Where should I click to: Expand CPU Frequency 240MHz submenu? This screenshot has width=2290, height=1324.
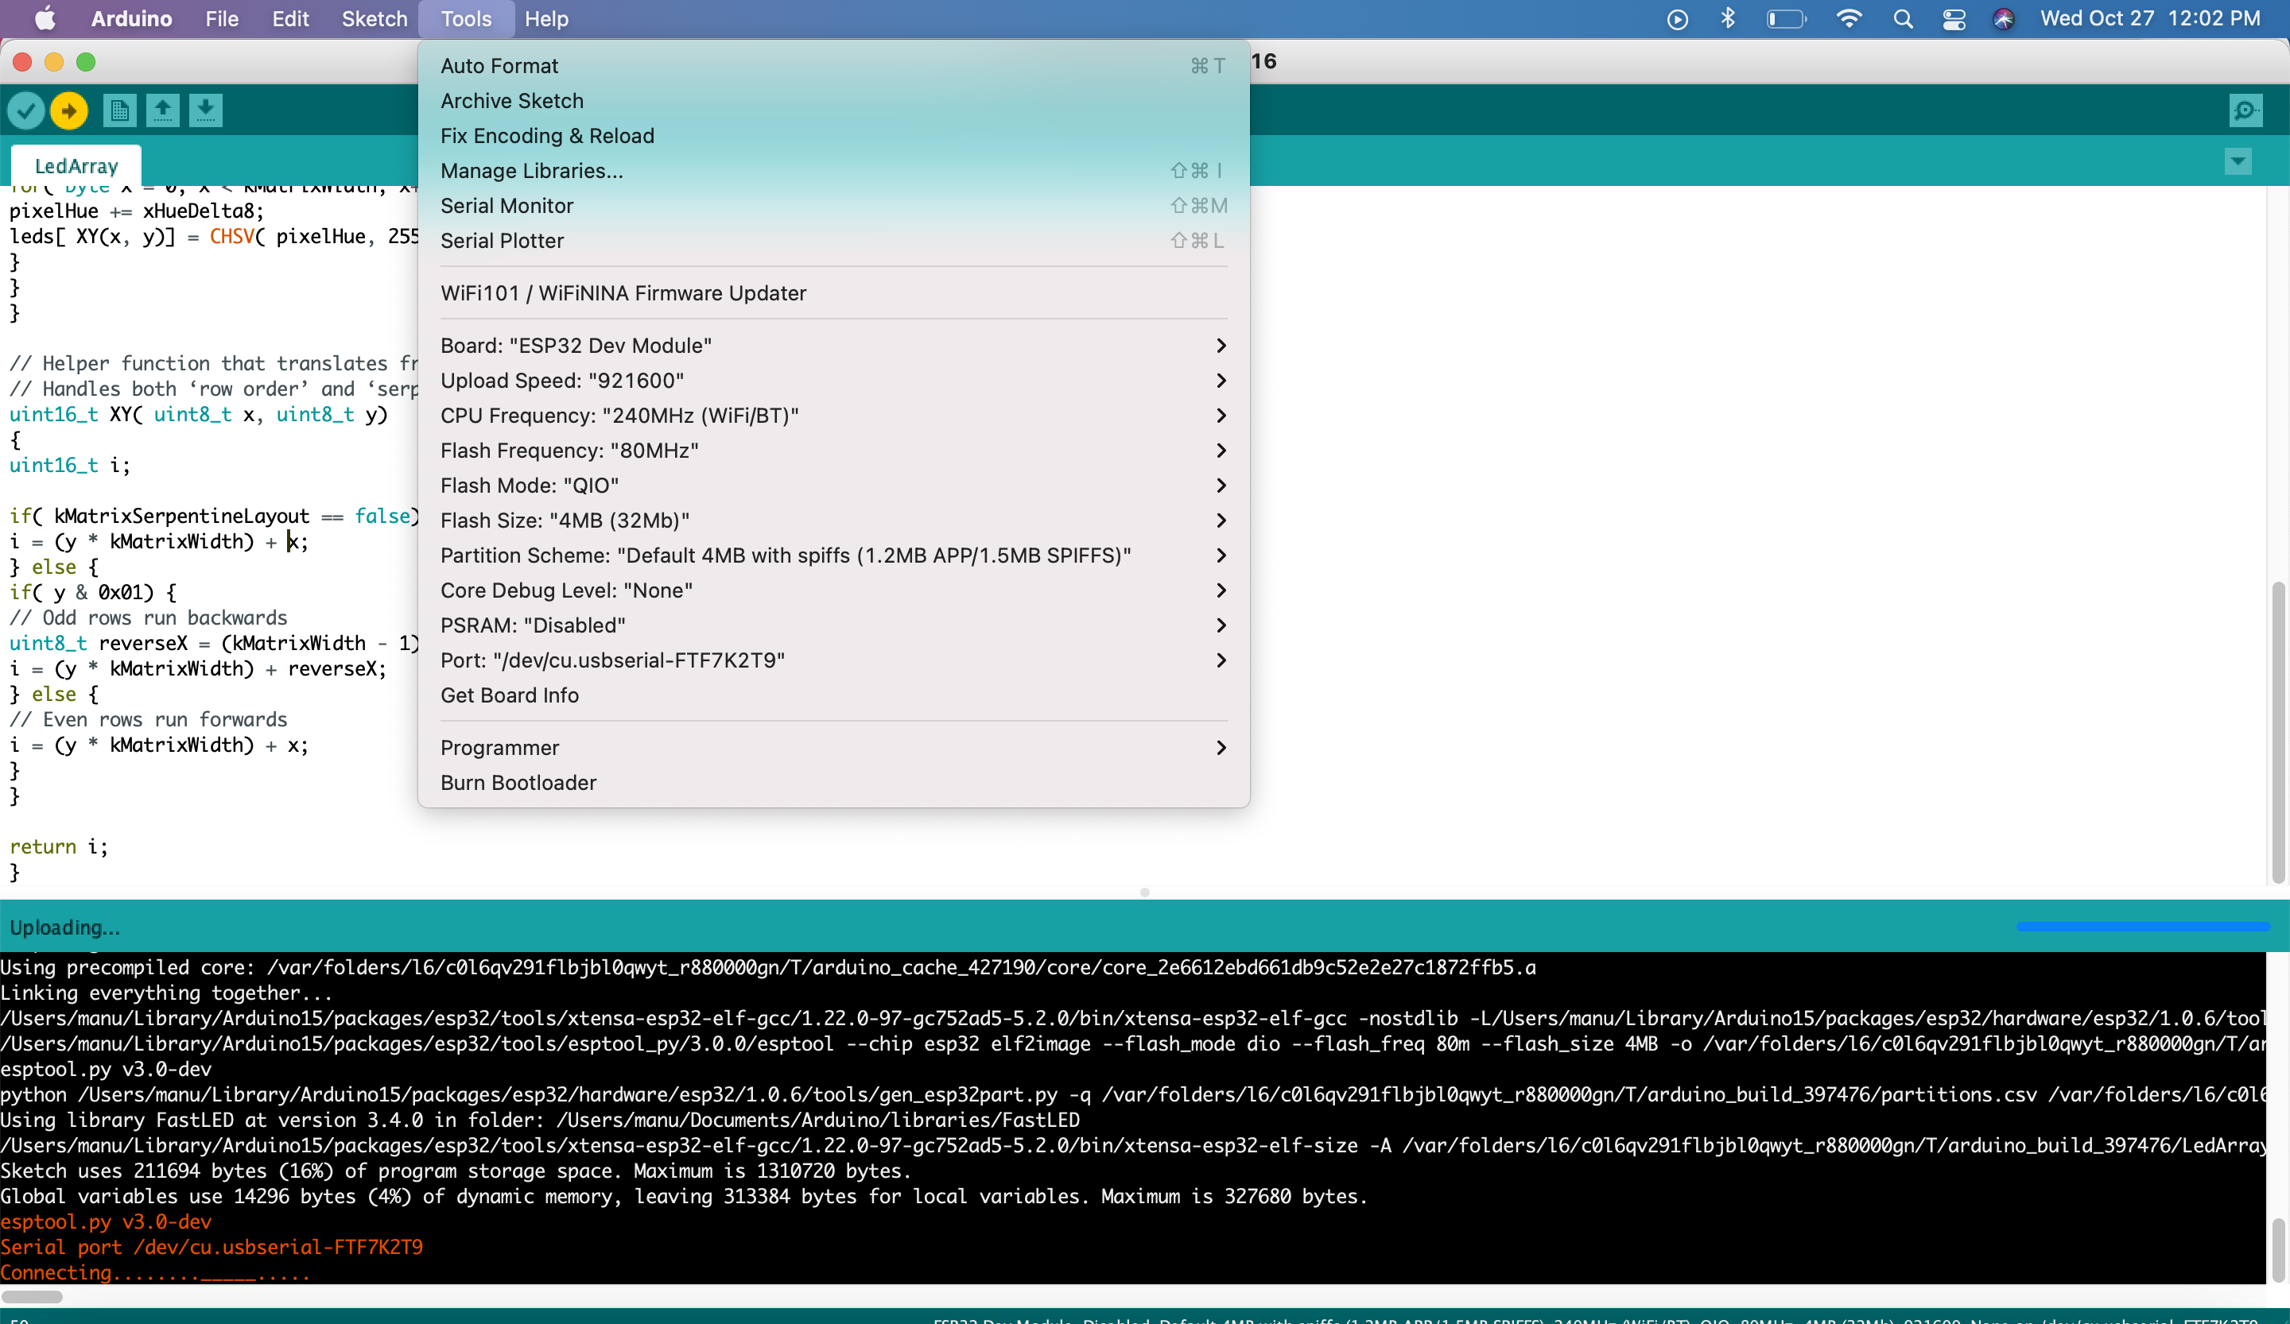click(833, 415)
